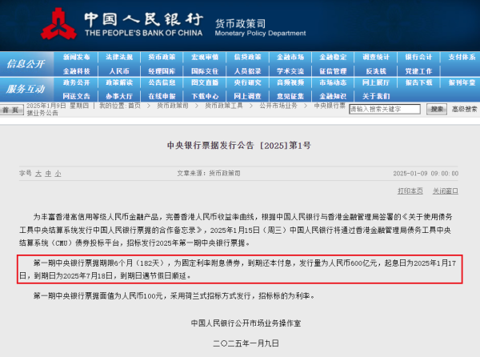Open the 高级搜索 link
Viewport: 480px width, 357px height.
(x=464, y=109)
